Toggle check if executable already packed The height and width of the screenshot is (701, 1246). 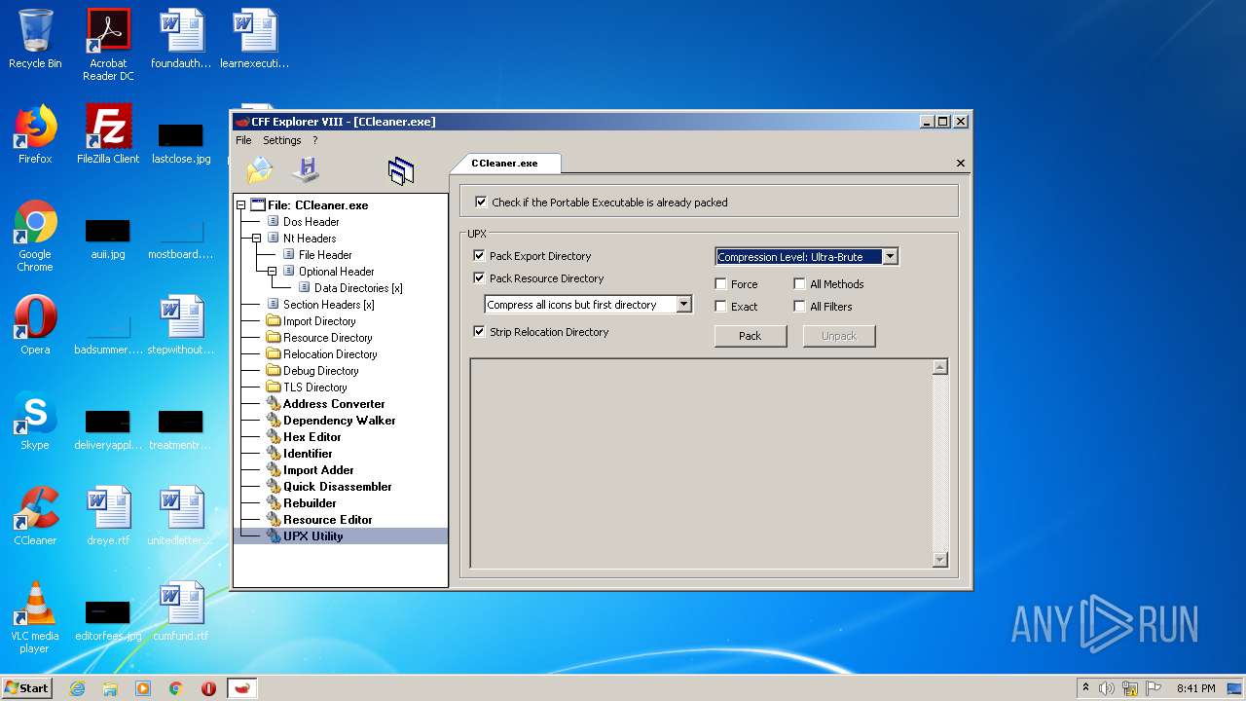tap(481, 203)
